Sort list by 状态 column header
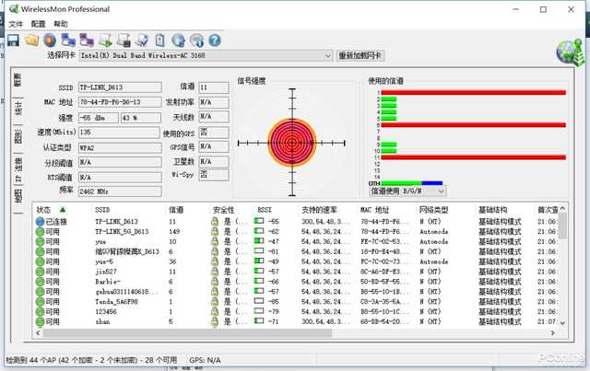Viewport: 590px width, 371px height. (43, 210)
